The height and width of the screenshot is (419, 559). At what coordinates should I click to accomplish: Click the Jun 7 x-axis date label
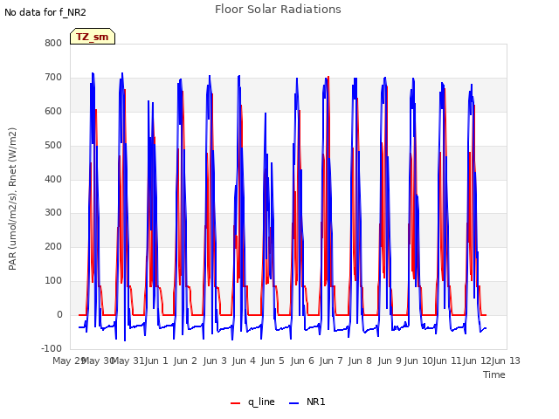click(331, 361)
